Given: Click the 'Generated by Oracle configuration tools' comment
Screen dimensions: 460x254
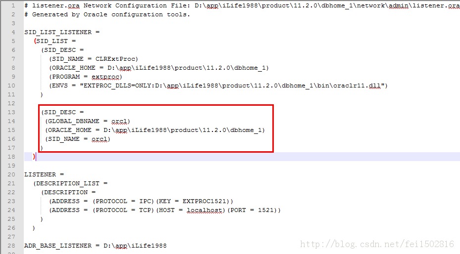Looking at the screenshot, I should pos(111,14).
